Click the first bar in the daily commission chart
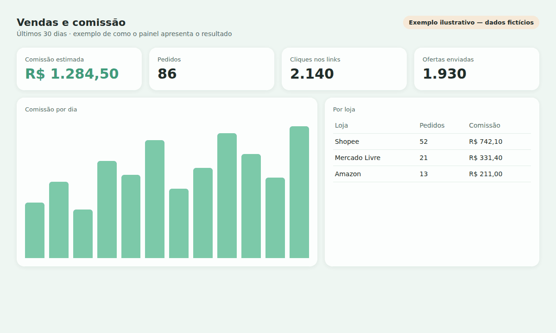Image resolution: width=556 pixels, height=333 pixels. tap(35, 230)
